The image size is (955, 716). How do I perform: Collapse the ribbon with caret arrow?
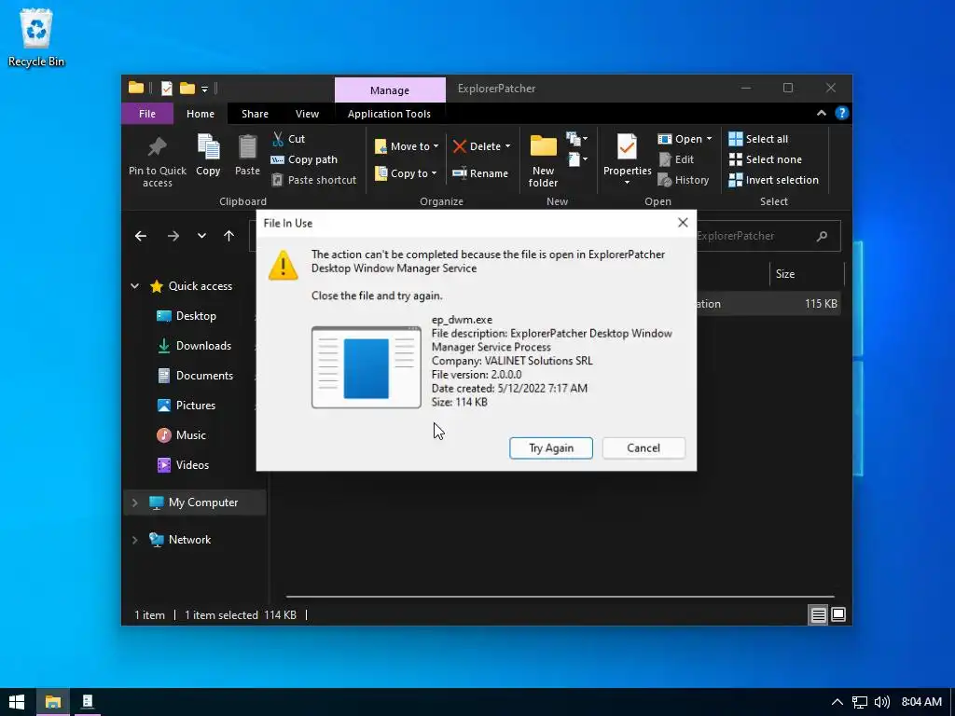point(822,113)
